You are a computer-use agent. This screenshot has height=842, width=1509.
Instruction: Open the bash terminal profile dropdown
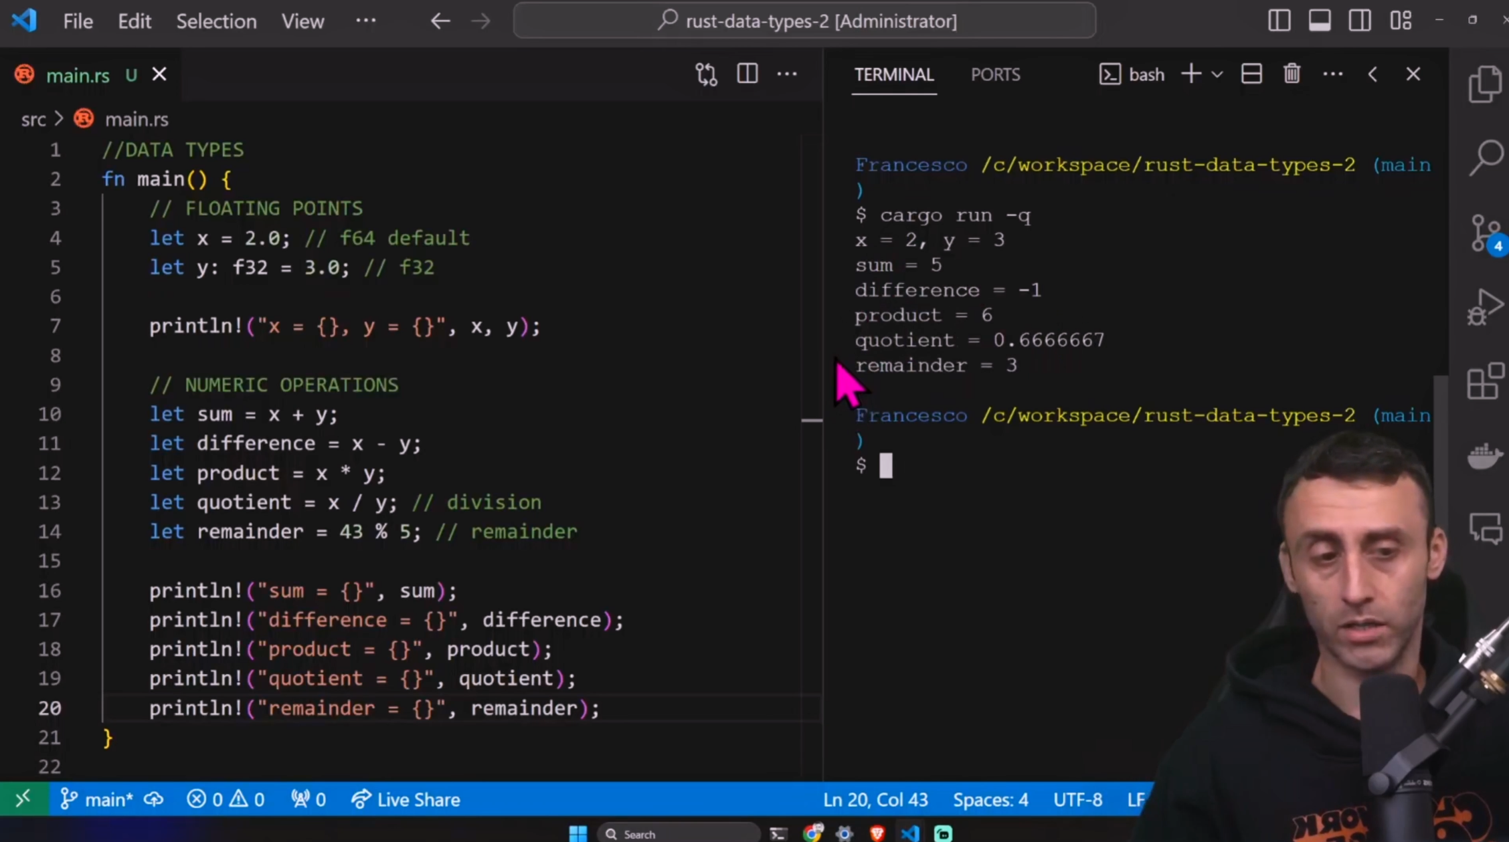(1217, 74)
